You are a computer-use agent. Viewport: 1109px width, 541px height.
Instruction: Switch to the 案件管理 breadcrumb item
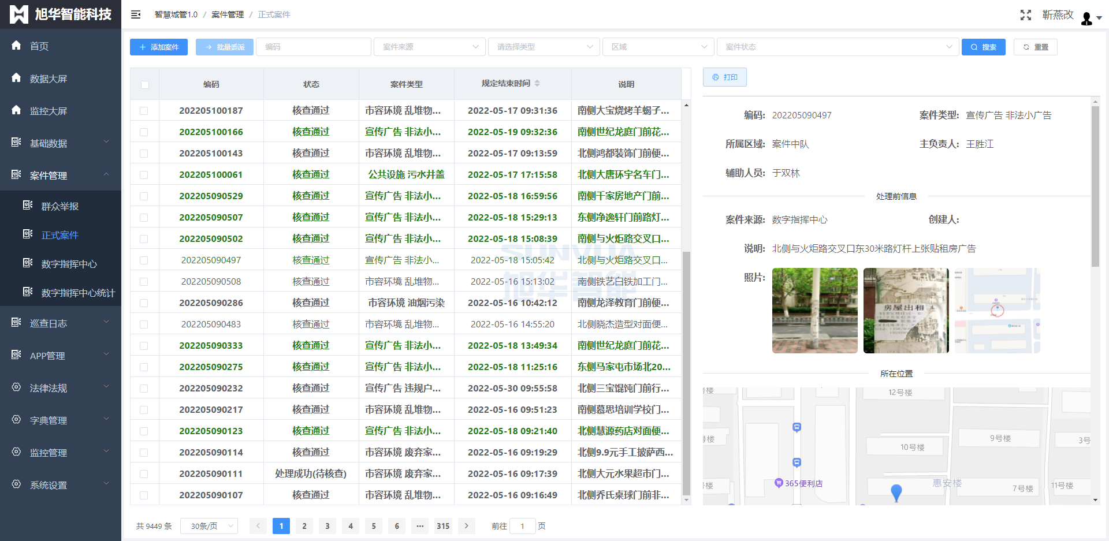[x=228, y=14]
